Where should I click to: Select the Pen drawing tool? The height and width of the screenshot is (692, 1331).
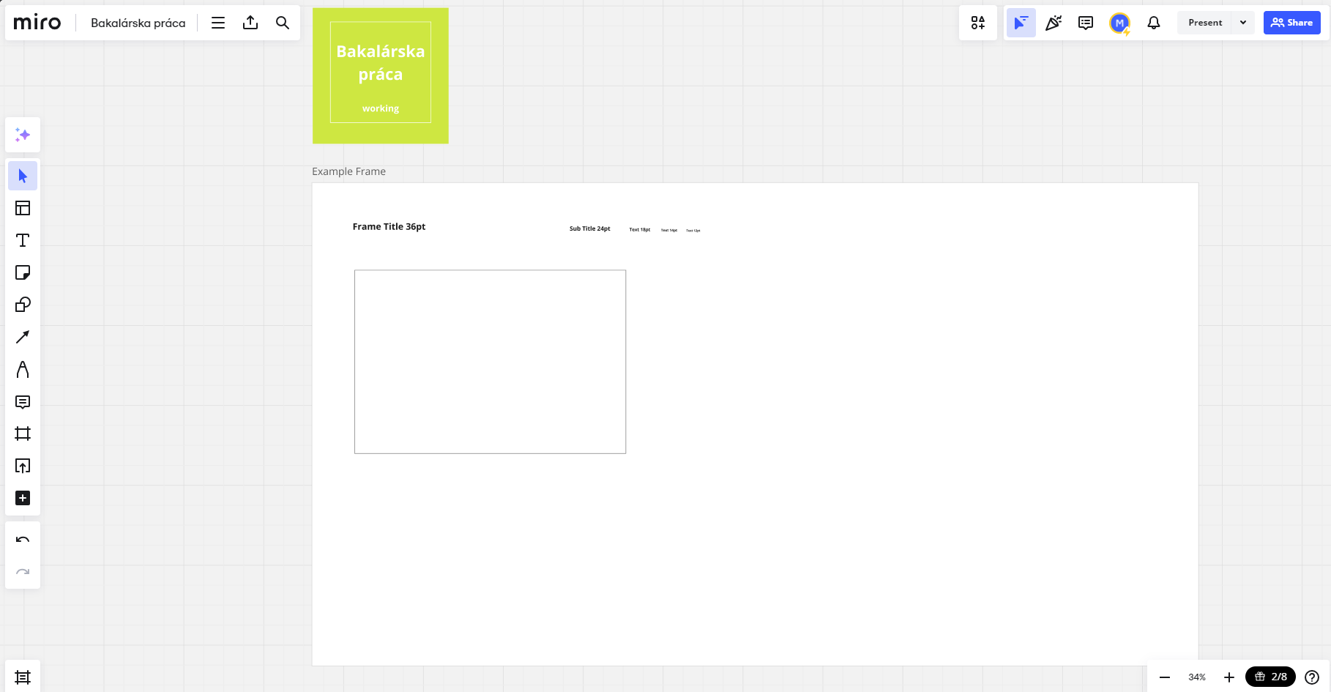coord(23,369)
